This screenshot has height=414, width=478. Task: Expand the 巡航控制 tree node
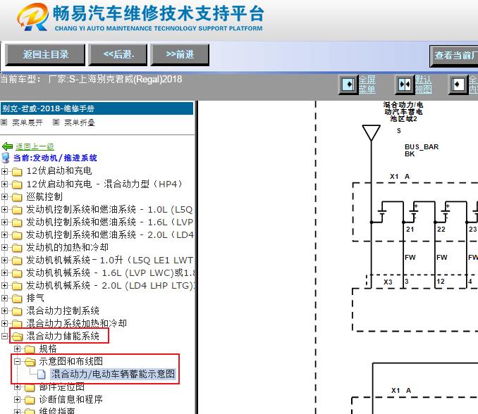click(x=4, y=196)
